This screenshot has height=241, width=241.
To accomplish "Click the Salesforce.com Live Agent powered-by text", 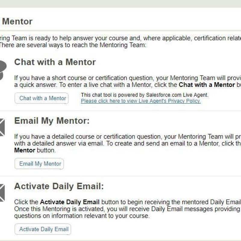I will 145,95.
